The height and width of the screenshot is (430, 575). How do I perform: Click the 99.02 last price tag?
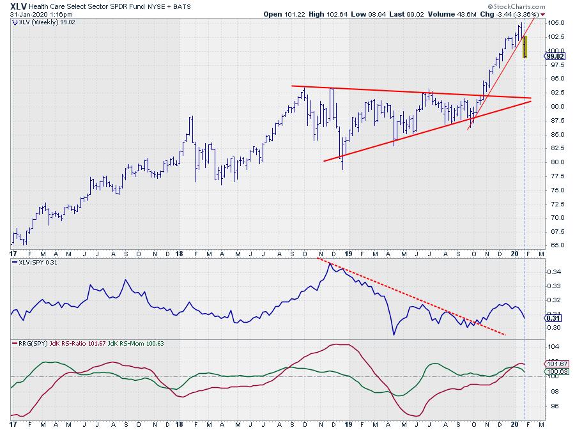coord(555,56)
